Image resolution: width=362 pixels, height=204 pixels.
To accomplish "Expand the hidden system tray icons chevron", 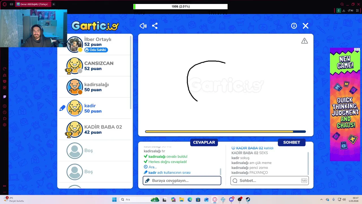I will click(x=321, y=199).
